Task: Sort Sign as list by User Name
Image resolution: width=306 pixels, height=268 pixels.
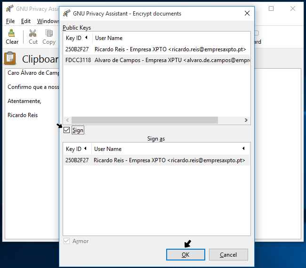Action: coord(170,149)
